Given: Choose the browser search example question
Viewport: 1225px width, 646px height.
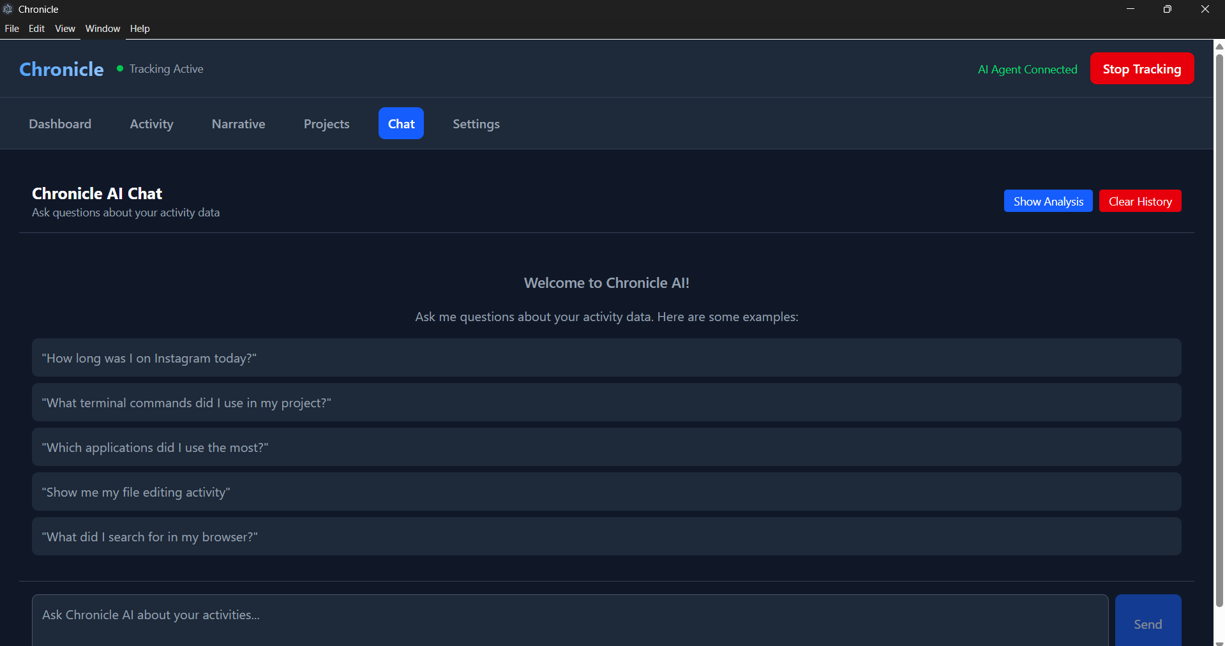Looking at the screenshot, I should point(606,536).
